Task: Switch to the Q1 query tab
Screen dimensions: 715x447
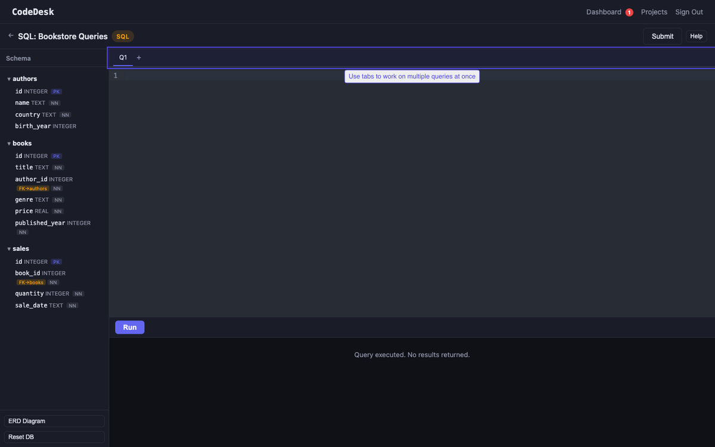Action: coord(123,57)
